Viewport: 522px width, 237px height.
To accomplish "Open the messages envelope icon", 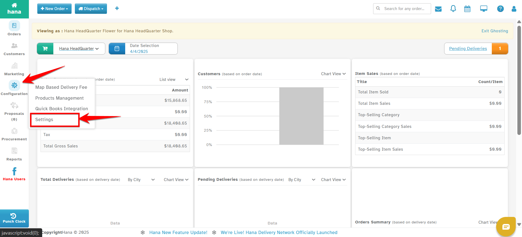I will click(438, 9).
